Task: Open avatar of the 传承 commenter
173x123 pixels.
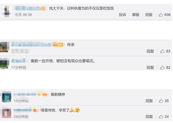Action: 5,47
